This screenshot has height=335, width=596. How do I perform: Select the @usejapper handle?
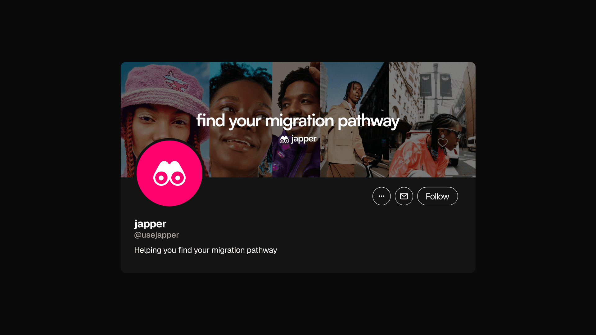(156, 235)
